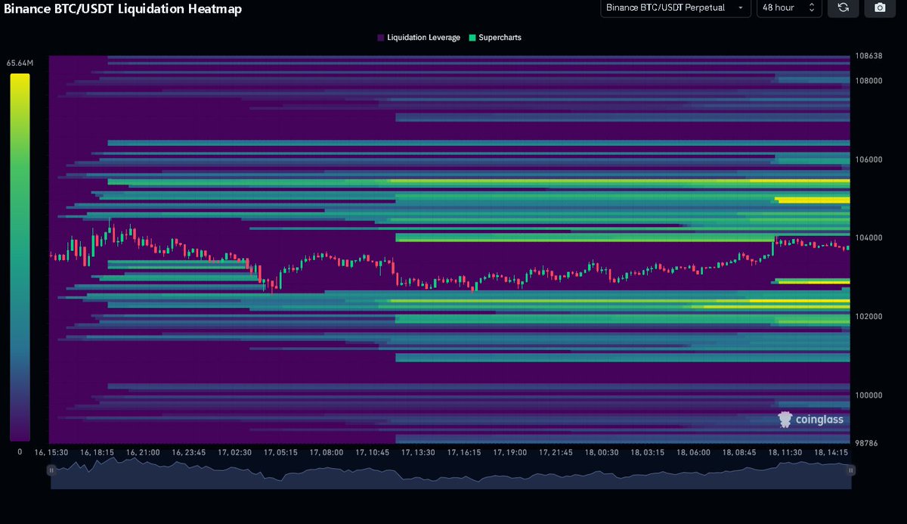
Task: Click the 65.64M color scale maximum label
Action: (x=20, y=64)
